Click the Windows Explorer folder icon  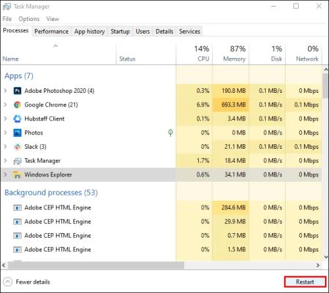[17, 174]
